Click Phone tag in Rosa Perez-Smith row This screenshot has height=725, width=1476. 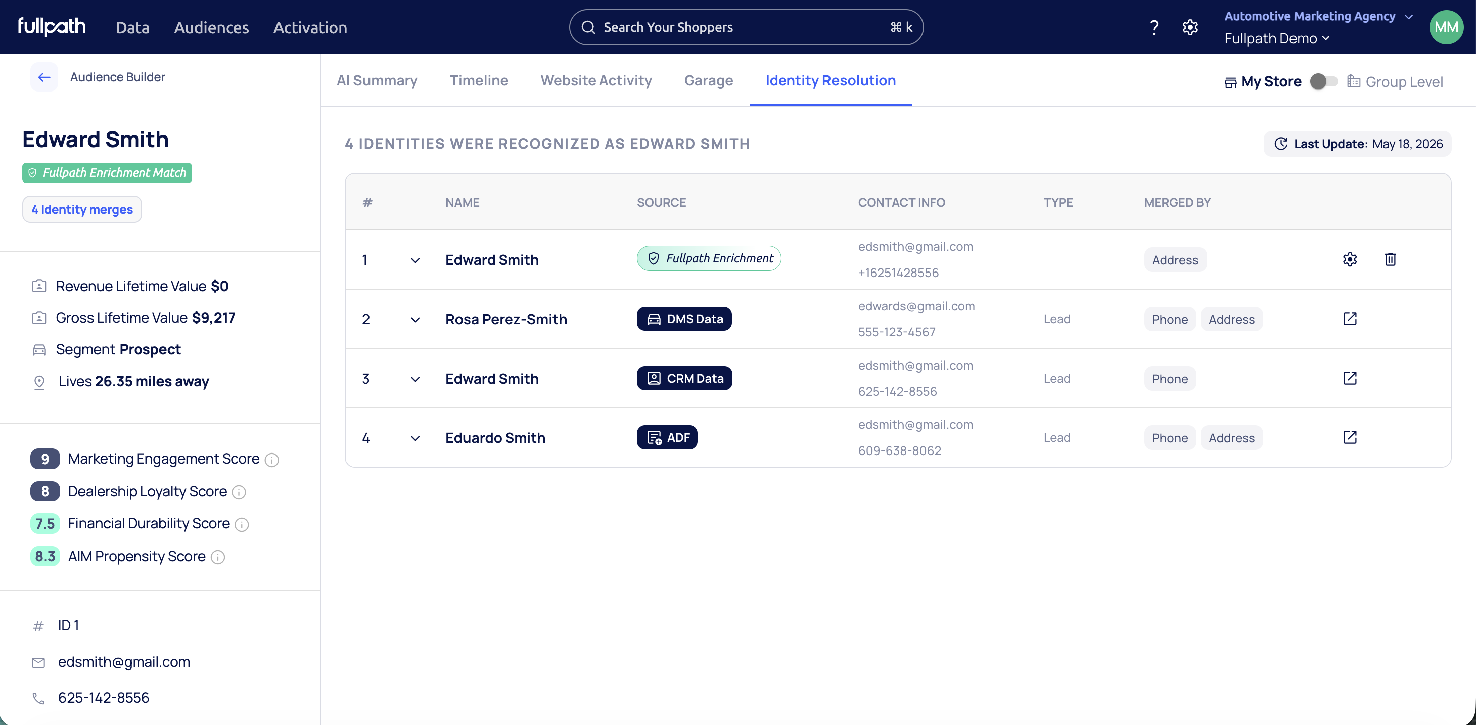[1169, 320]
